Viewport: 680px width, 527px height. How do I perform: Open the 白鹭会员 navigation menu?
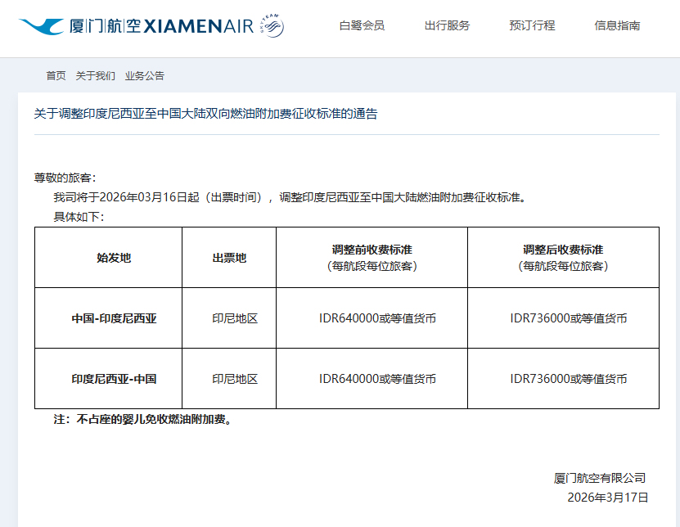pyautogui.click(x=362, y=25)
